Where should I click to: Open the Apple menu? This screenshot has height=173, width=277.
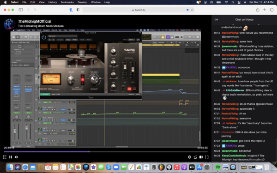pyautogui.click(x=5, y=2)
